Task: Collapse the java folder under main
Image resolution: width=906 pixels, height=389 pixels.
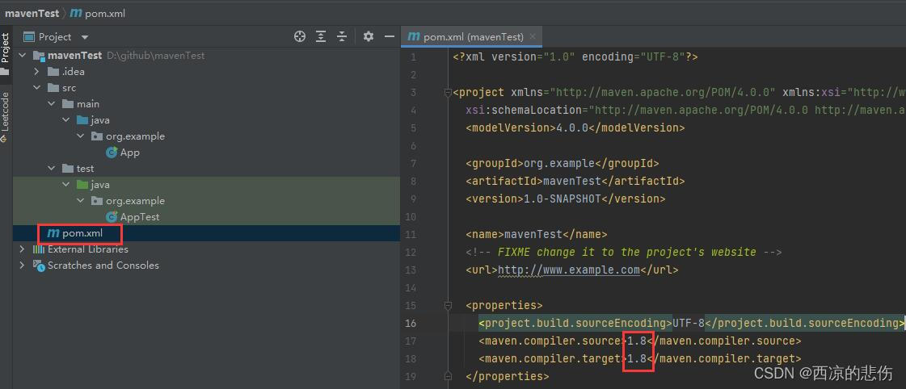Action: pyautogui.click(x=66, y=120)
